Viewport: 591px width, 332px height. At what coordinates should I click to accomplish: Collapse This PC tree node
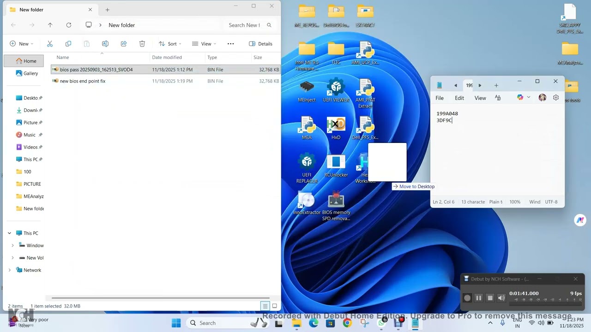click(9, 233)
